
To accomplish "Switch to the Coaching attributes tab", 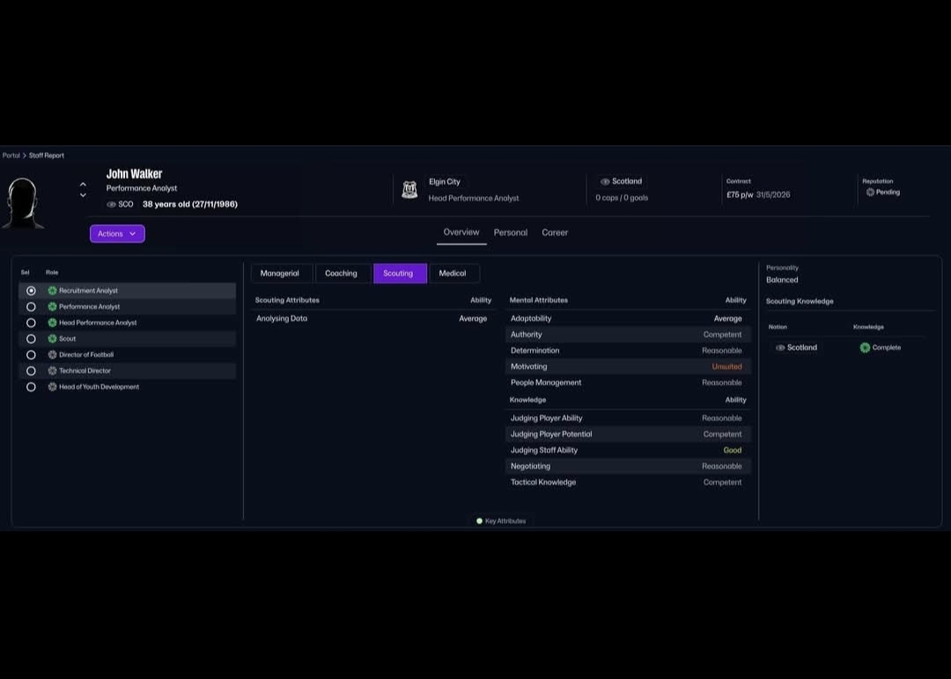I will tap(341, 274).
